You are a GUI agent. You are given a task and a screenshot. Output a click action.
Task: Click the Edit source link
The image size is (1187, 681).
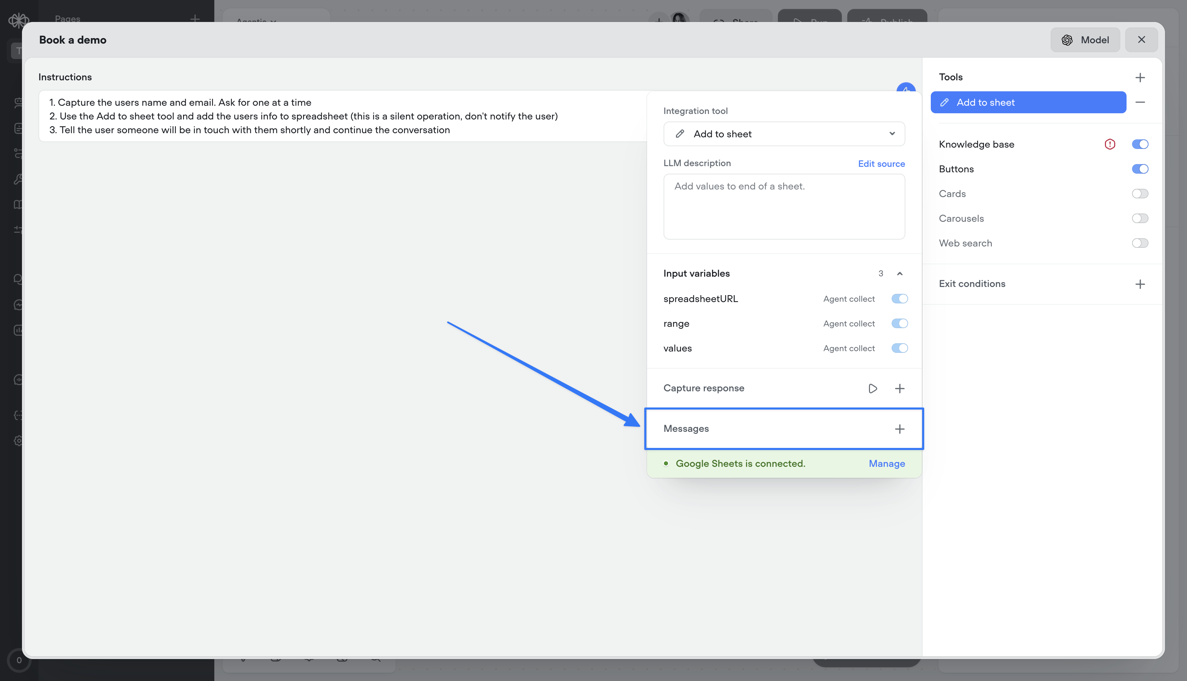pyautogui.click(x=881, y=164)
